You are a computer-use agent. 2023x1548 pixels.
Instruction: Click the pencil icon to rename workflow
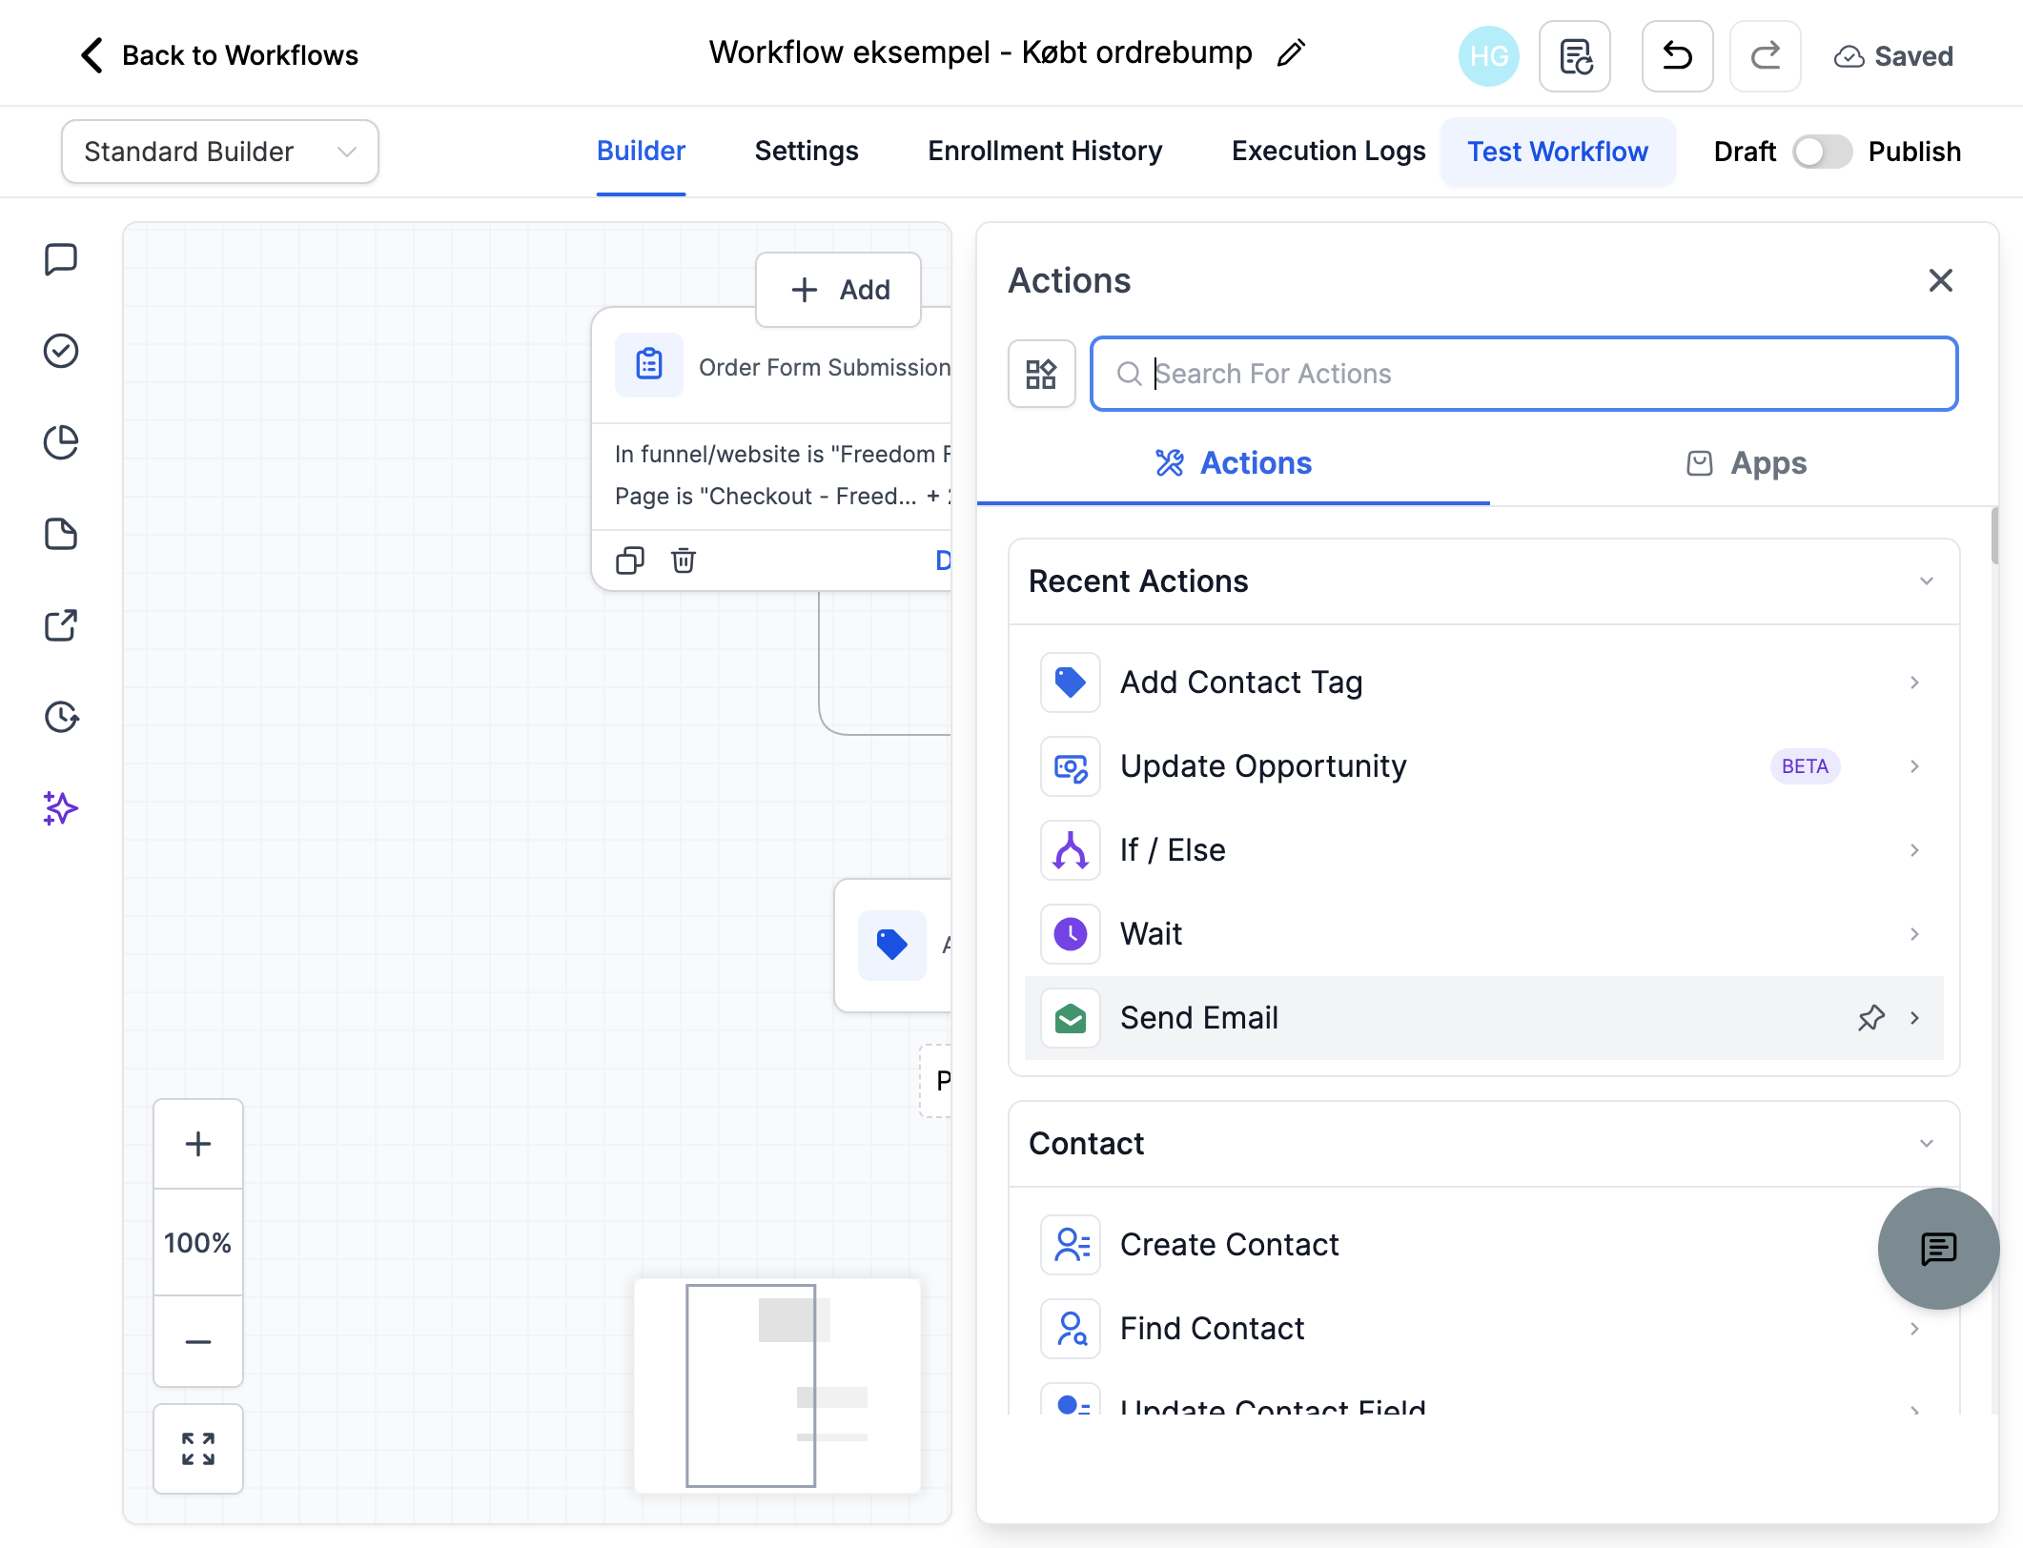(1291, 53)
